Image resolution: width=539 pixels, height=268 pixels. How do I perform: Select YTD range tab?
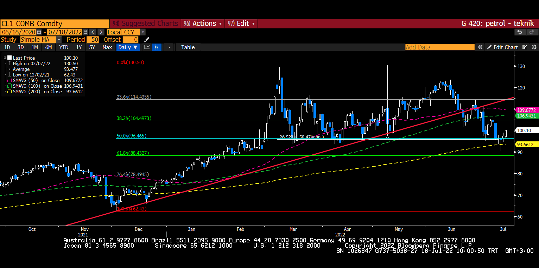coord(64,47)
